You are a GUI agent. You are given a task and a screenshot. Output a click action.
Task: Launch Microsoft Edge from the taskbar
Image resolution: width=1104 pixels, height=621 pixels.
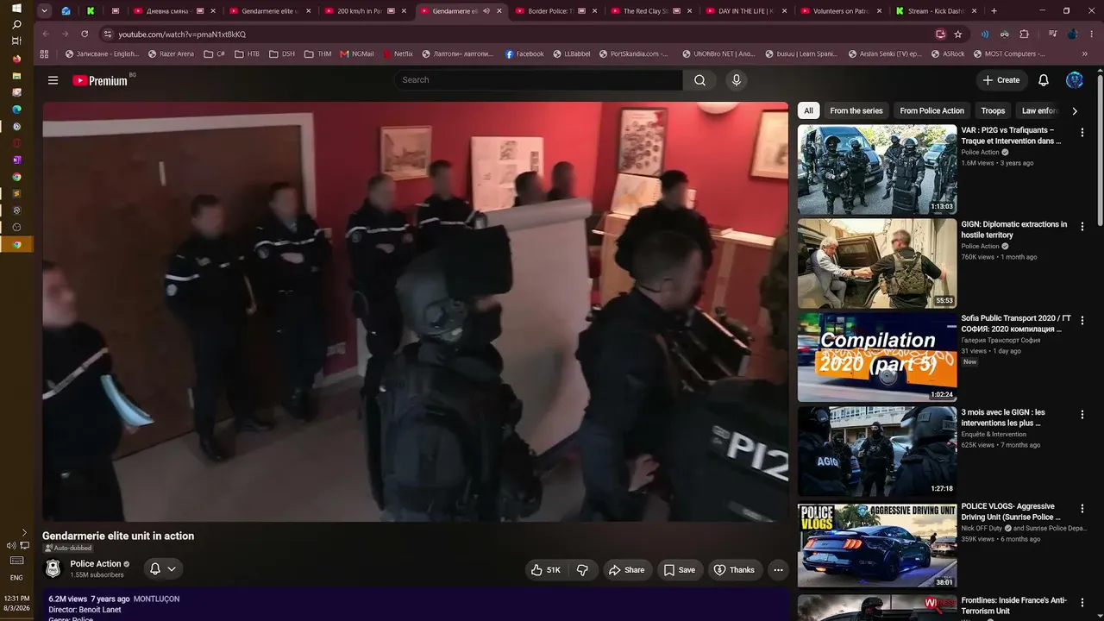tap(16, 110)
